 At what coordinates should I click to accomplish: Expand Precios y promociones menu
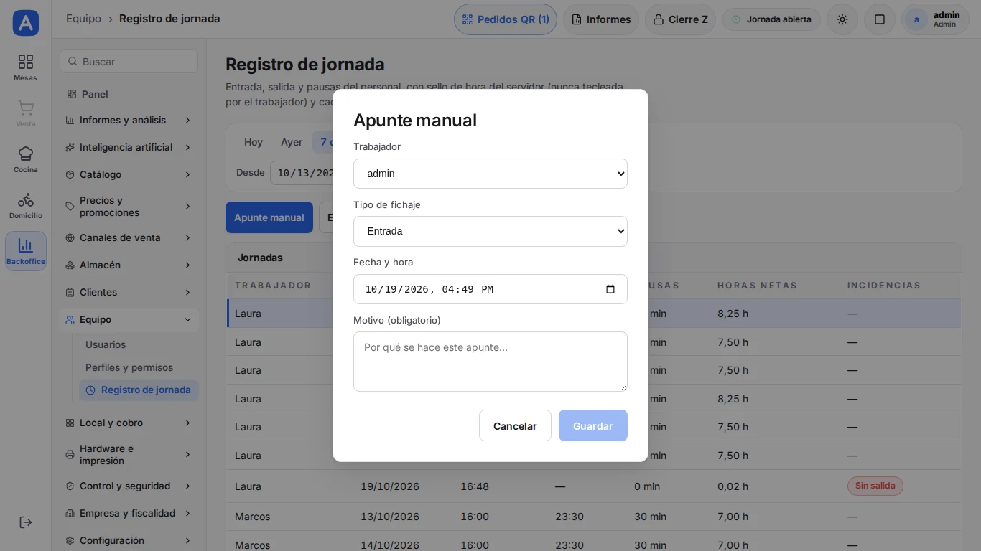(129, 207)
